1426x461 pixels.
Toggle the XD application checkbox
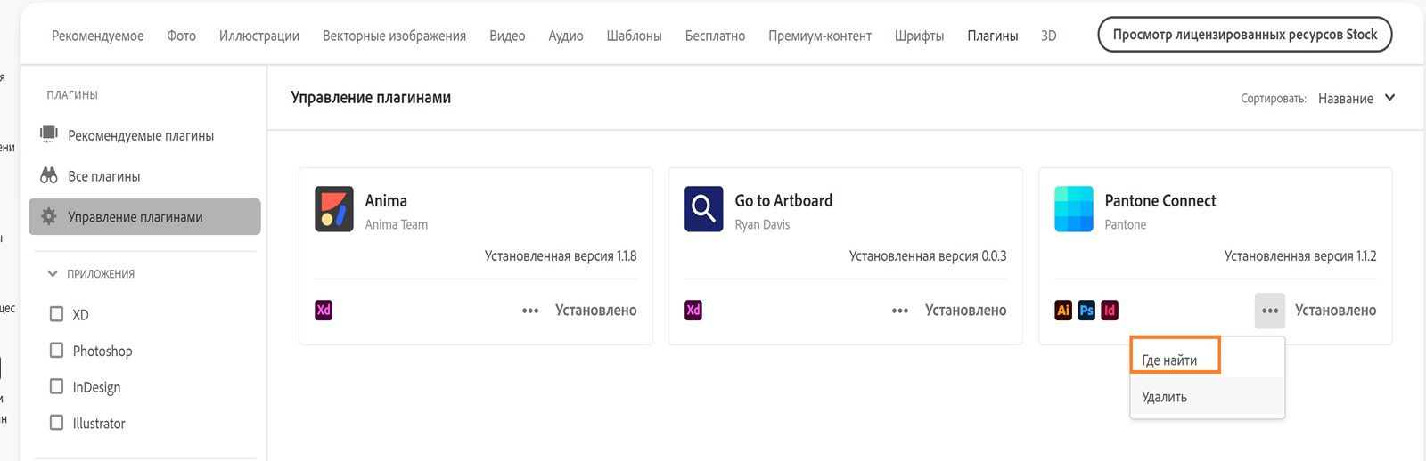coord(56,314)
